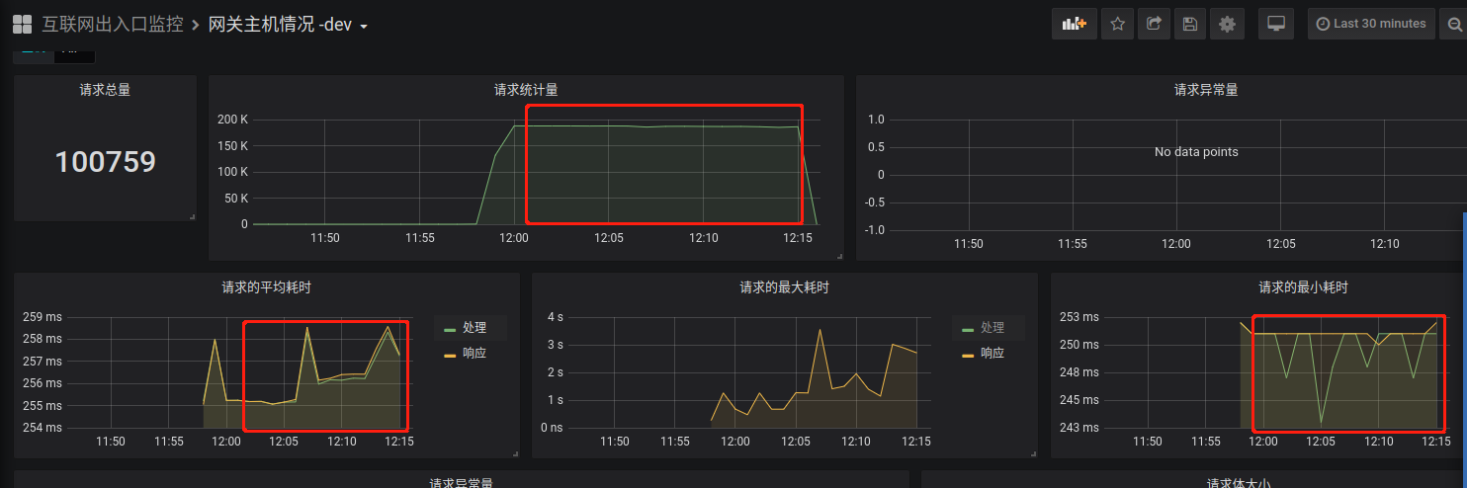
Task: Click the 200 K axis label
Action: (231, 120)
